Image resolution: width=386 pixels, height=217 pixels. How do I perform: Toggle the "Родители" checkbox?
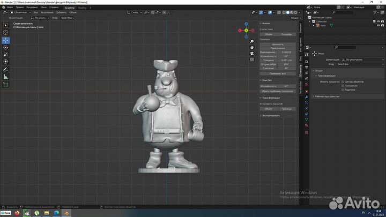tap(343, 89)
